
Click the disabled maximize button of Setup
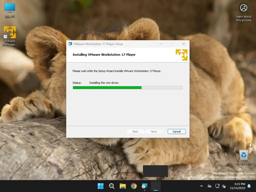tap(172, 44)
